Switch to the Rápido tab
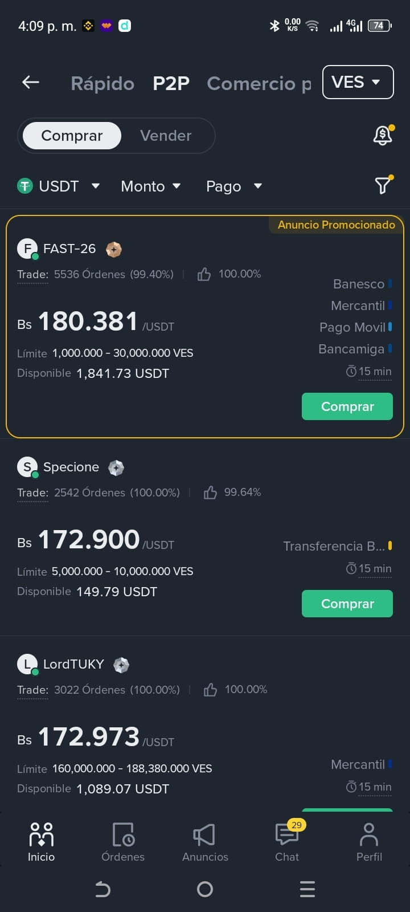 (x=102, y=83)
